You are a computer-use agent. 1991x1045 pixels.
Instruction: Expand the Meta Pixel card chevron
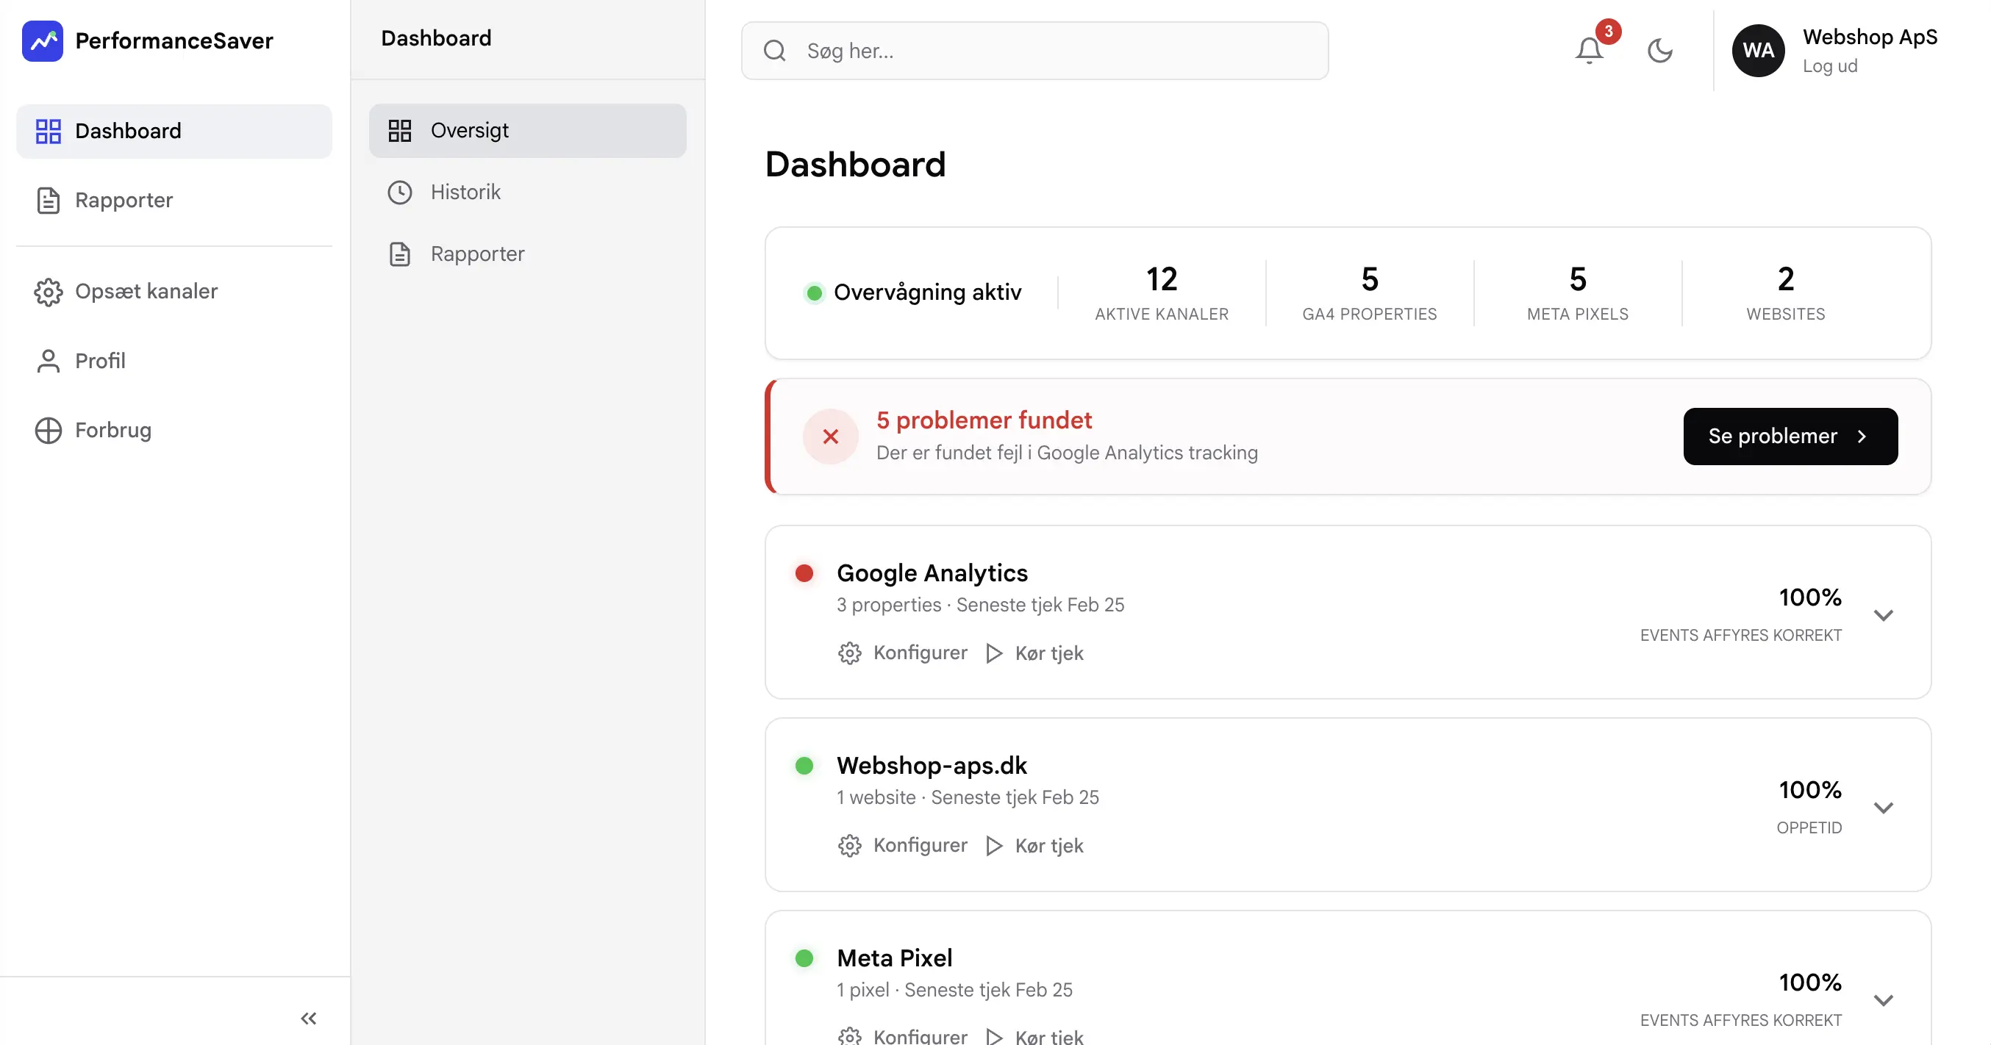(x=1884, y=1000)
